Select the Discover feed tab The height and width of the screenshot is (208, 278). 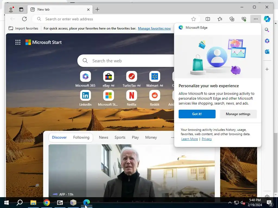tap(59, 137)
